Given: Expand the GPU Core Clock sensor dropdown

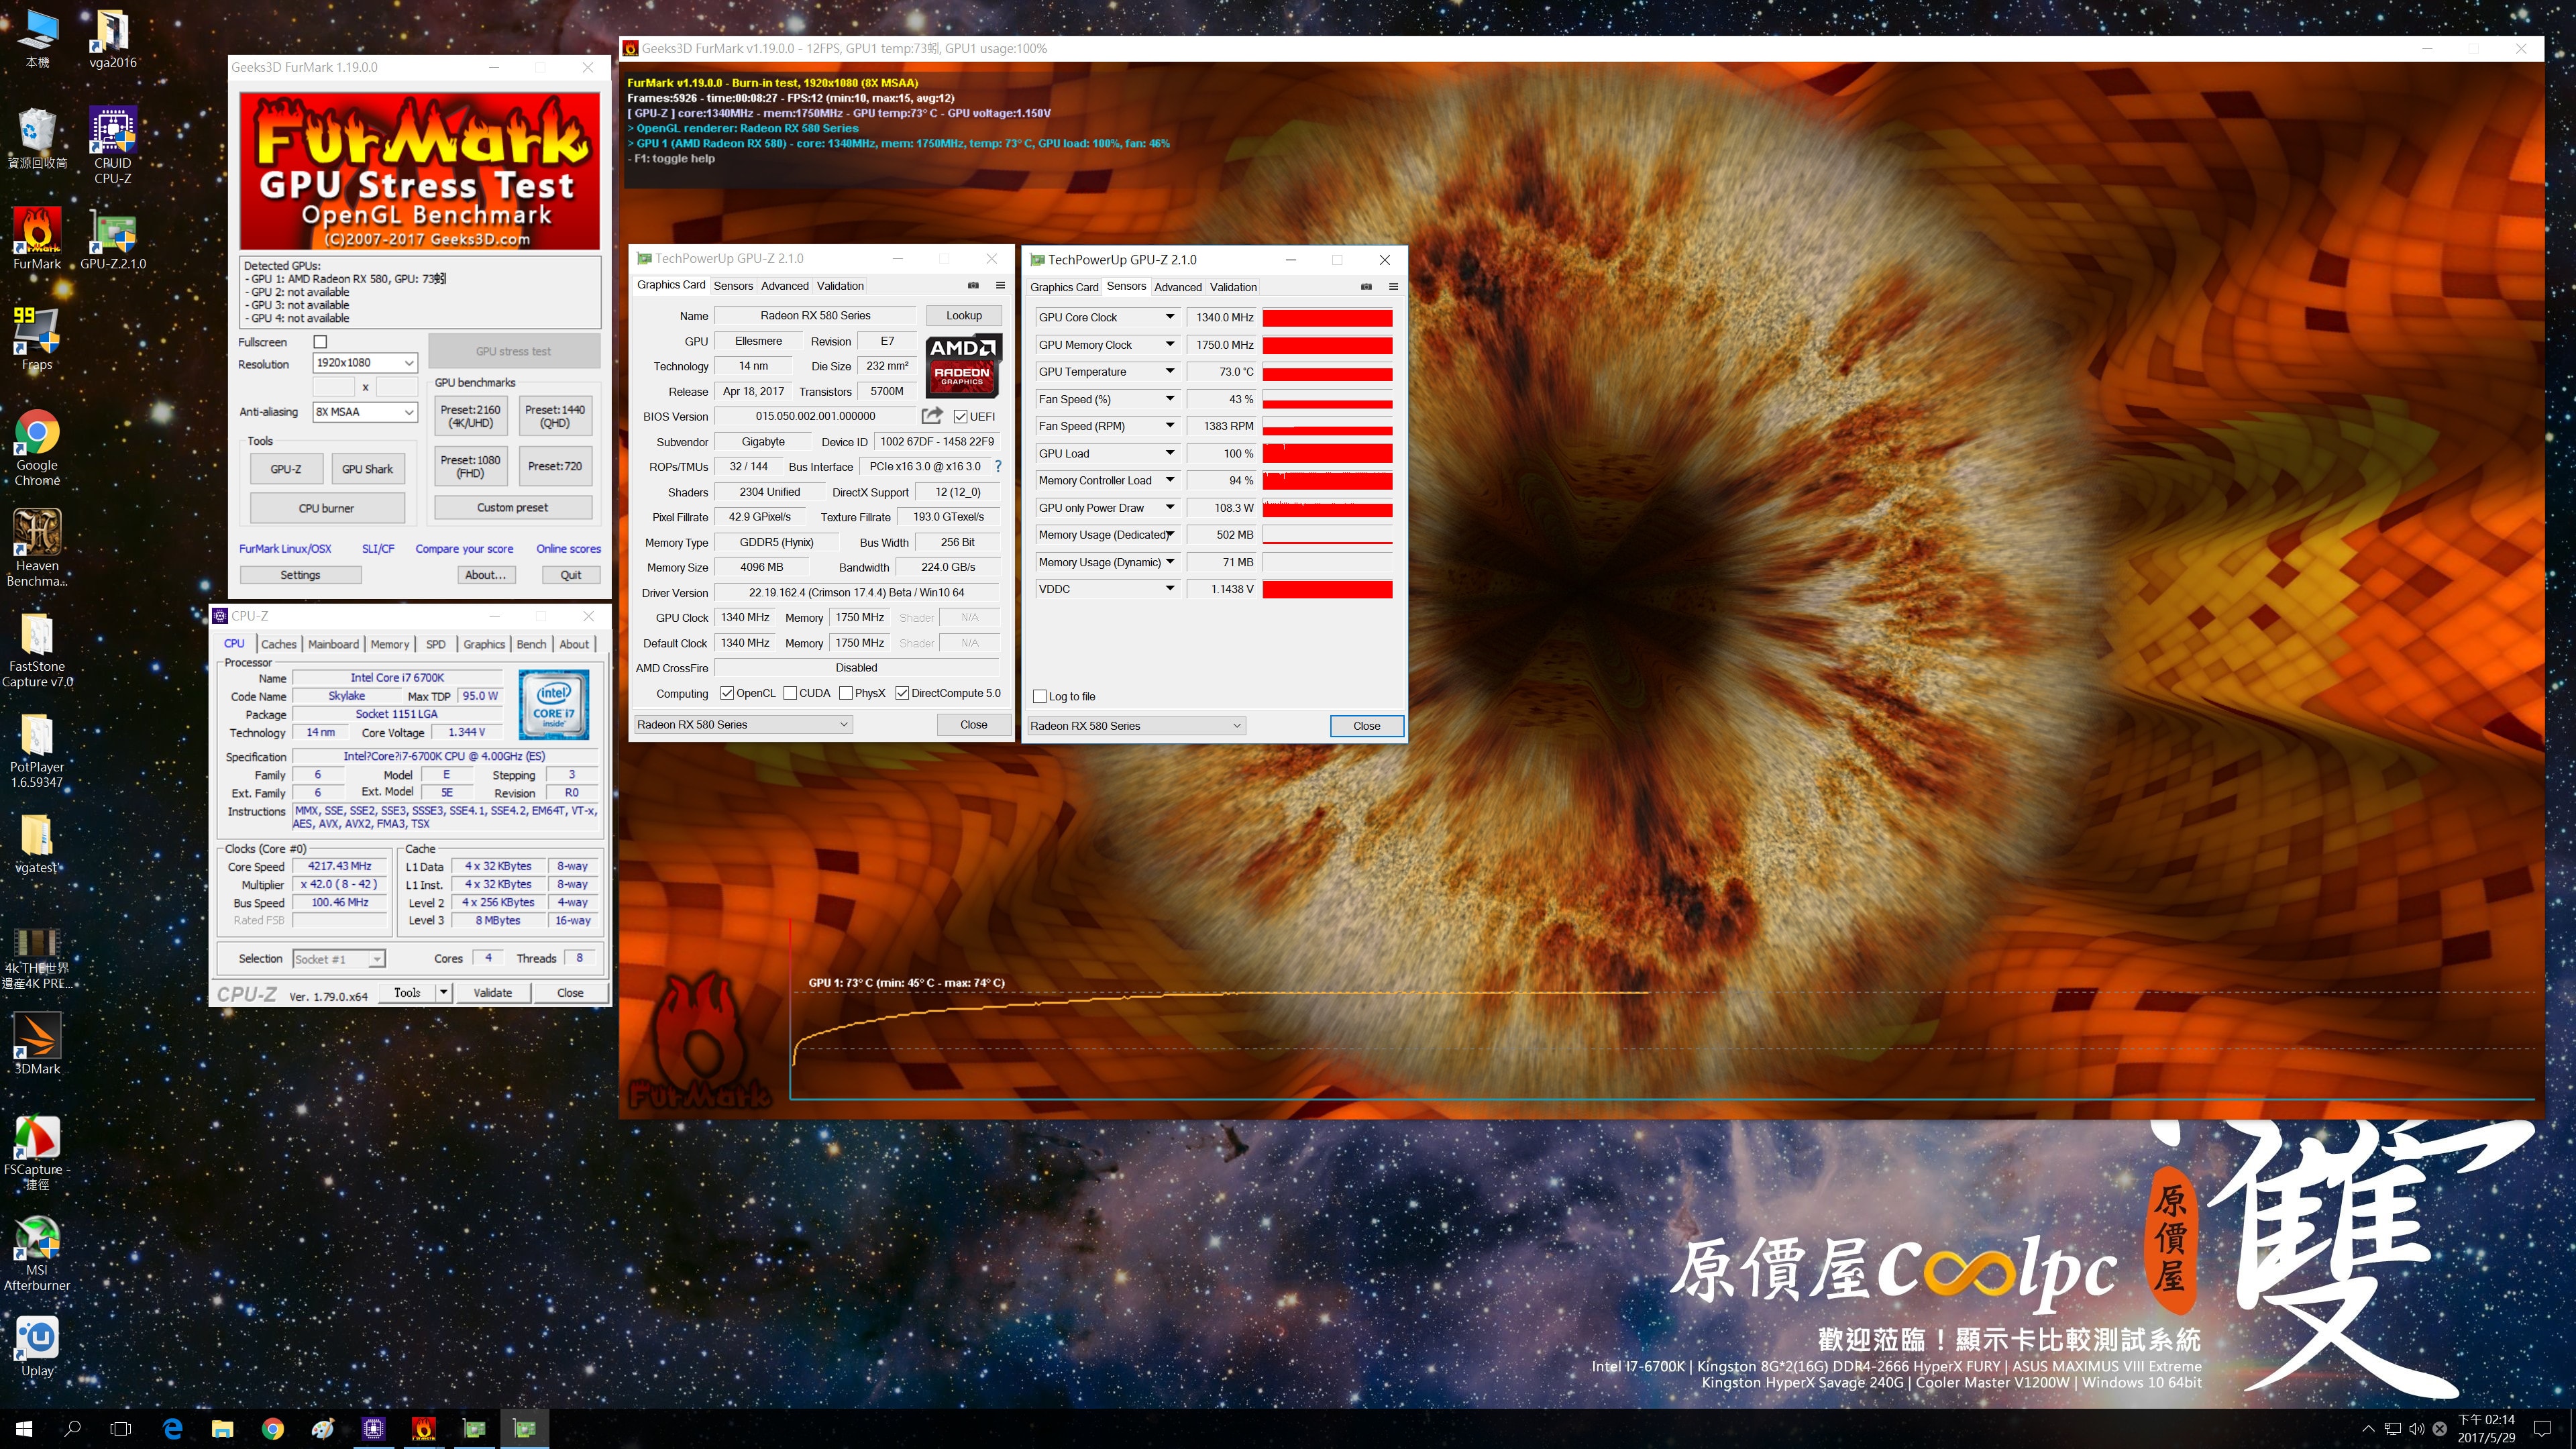Looking at the screenshot, I should click(1169, 317).
